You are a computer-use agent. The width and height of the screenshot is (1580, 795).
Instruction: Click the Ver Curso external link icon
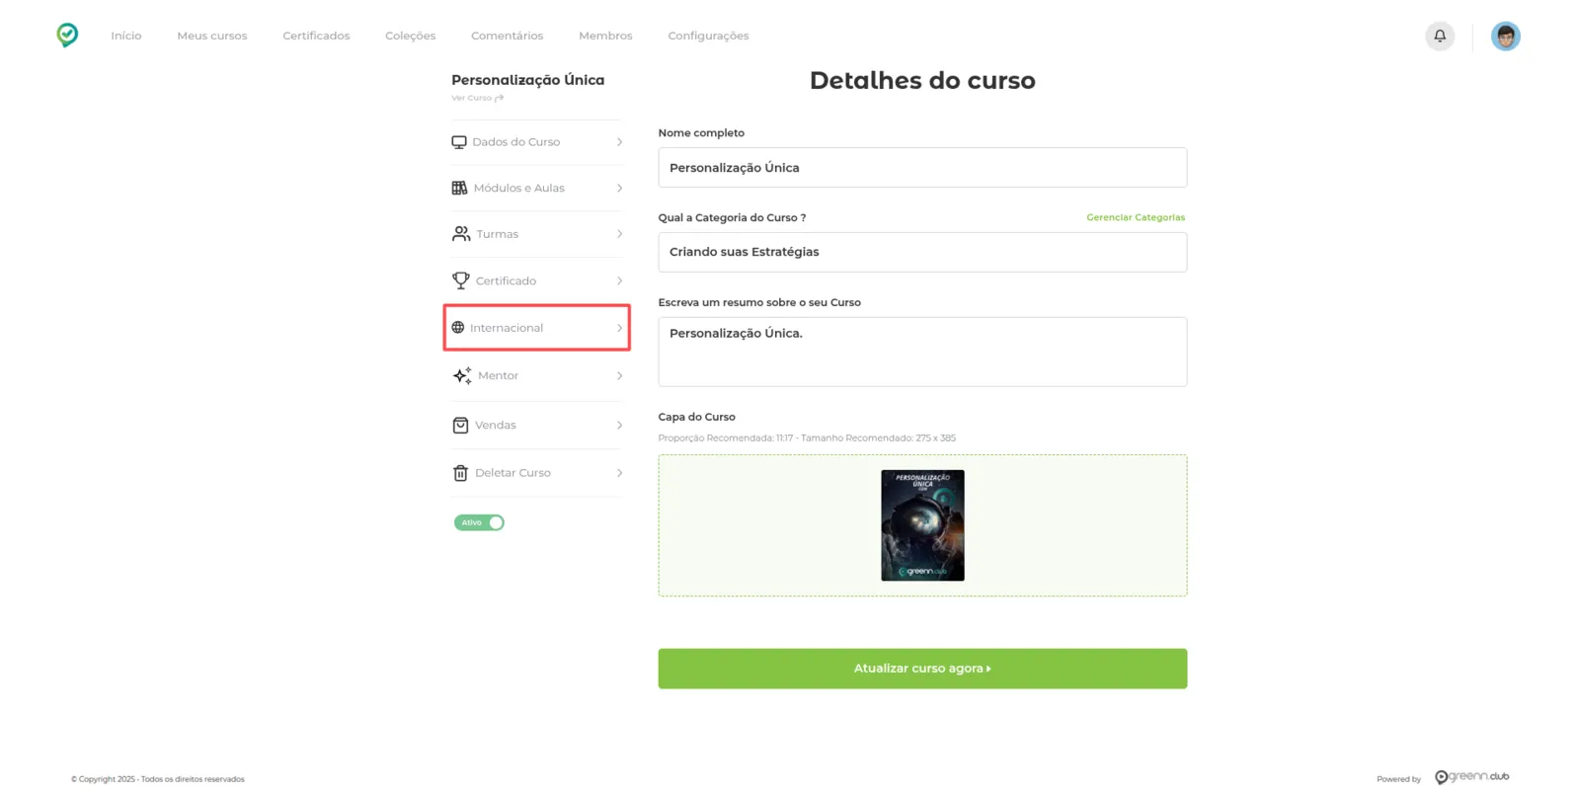point(500,98)
